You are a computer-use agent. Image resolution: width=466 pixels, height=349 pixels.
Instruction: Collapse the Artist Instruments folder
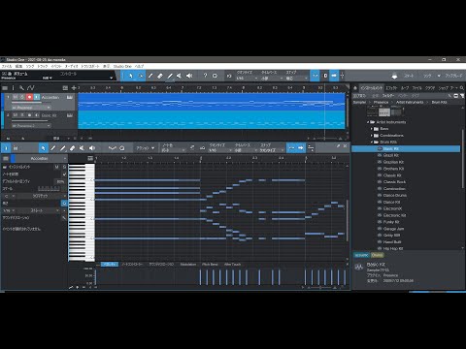[x=368, y=122]
